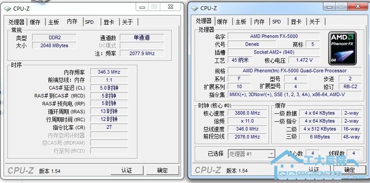370x183 pixels.
Task: Click 认证 button in left CPU-Z window
Action: point(127,171)
